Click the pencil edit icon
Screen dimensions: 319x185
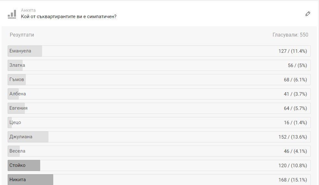pos(308,14)
